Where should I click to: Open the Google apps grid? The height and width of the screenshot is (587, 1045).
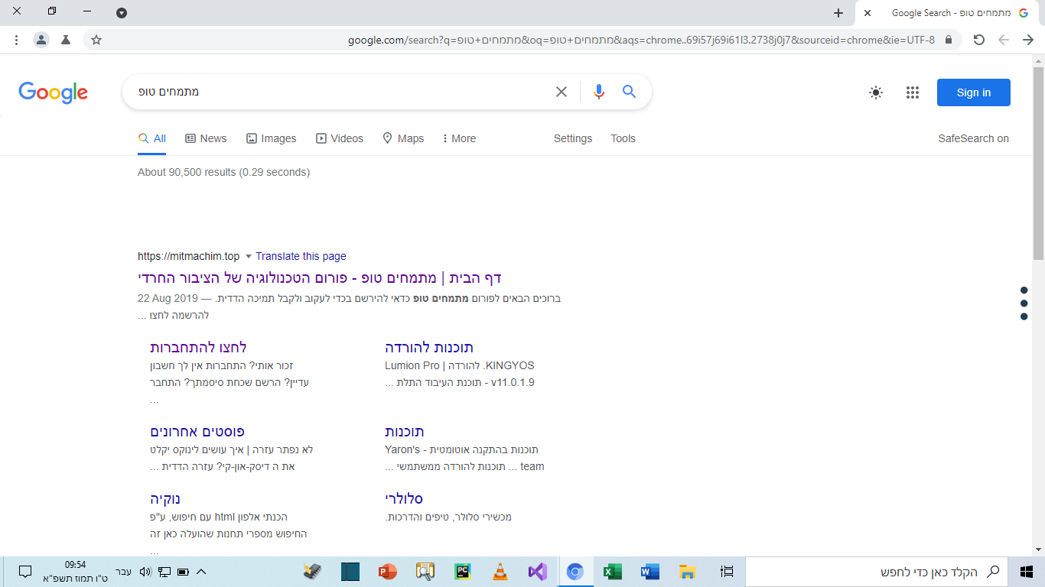[x=912, y=92]
